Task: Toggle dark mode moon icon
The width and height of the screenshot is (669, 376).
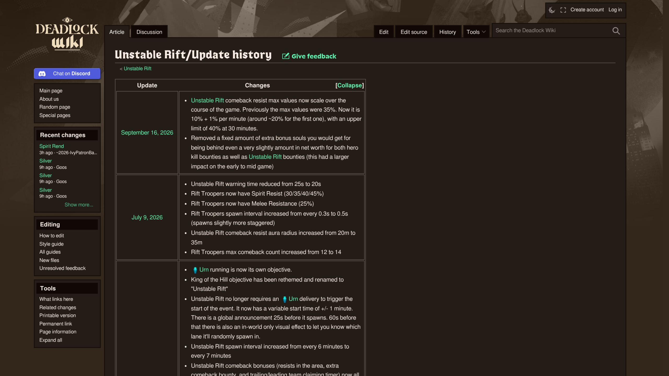Action: (552, 10)
